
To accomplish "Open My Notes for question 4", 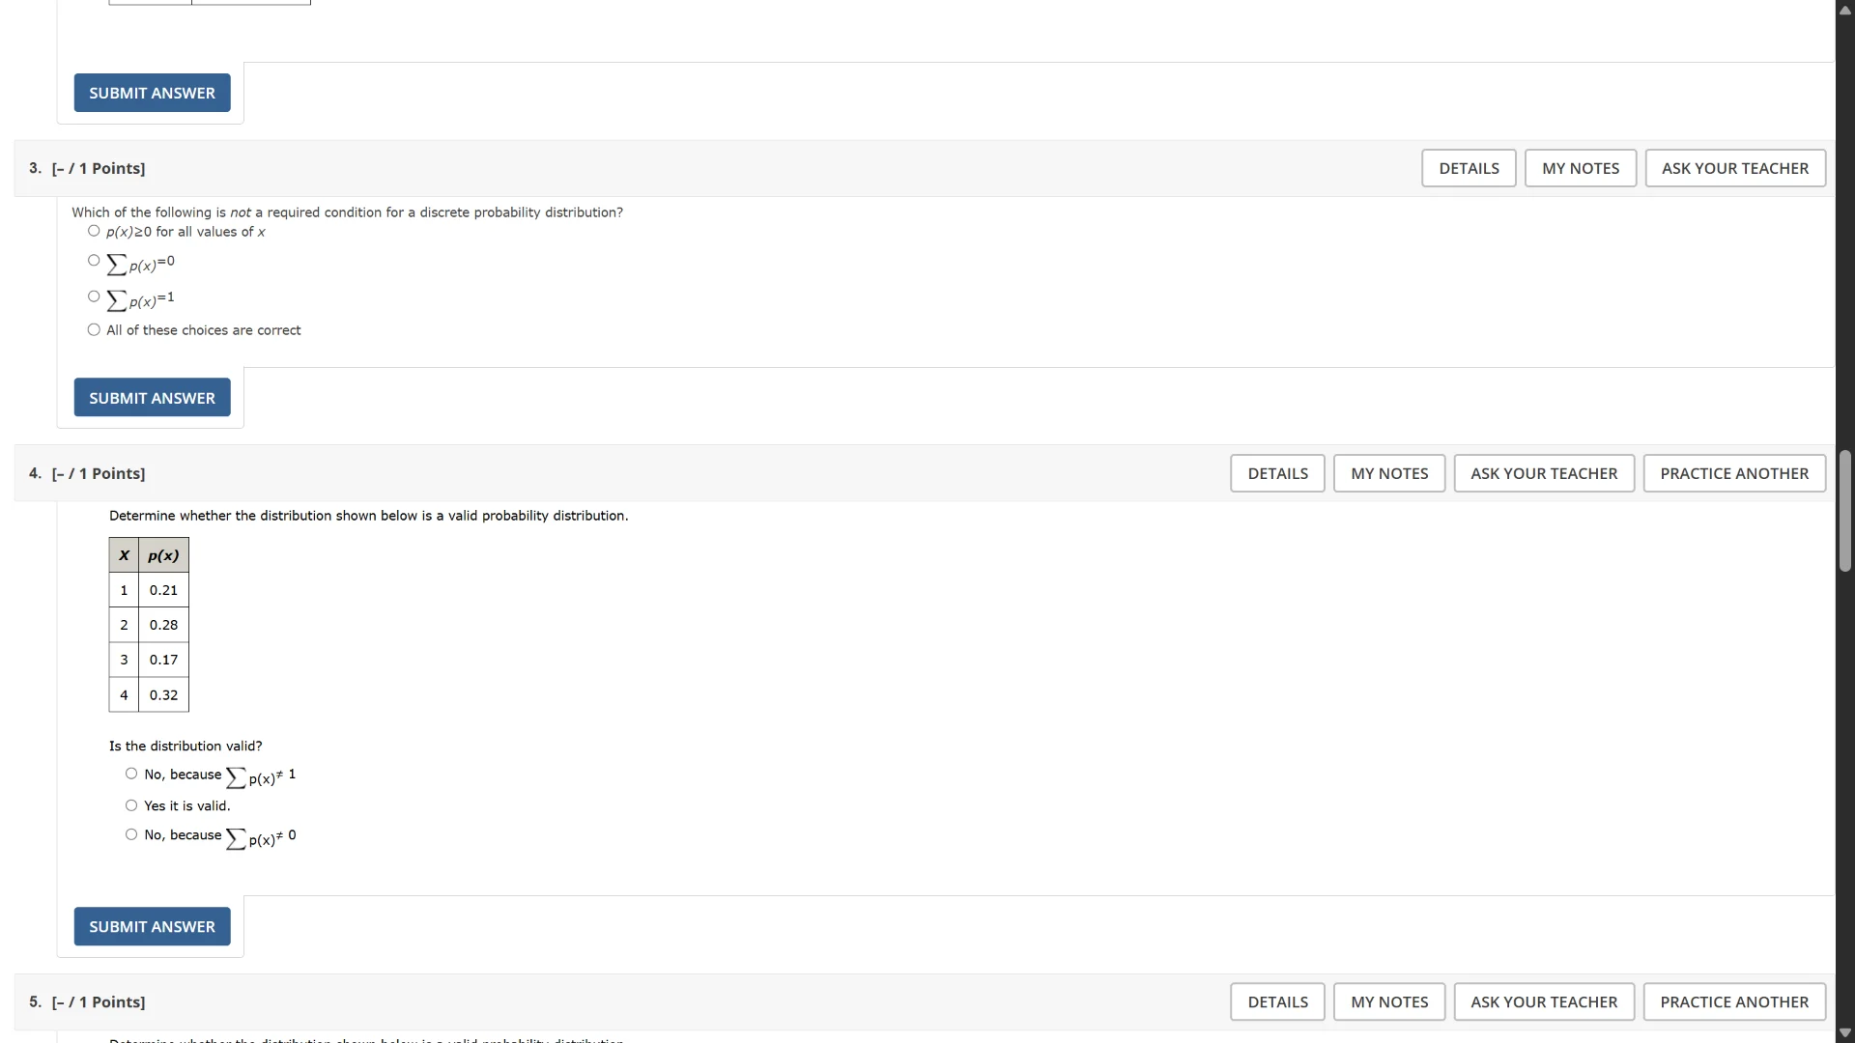I will coord(1388,473).
